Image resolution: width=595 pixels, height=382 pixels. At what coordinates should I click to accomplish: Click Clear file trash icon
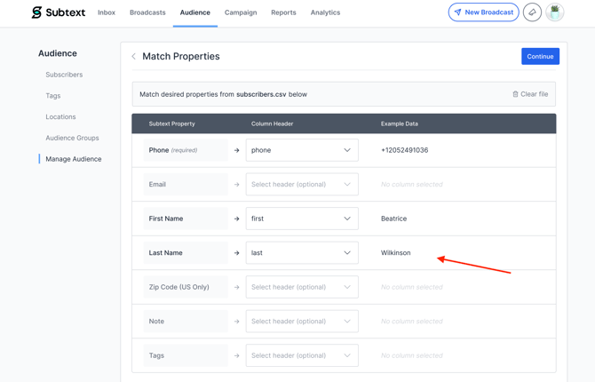click(x=515, y=94)
